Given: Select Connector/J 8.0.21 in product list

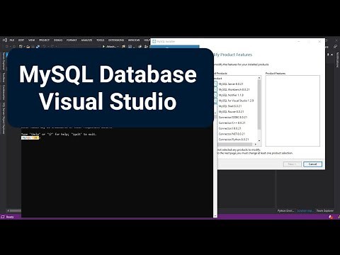Looking at the screenshot, I should tap(229, 128).
